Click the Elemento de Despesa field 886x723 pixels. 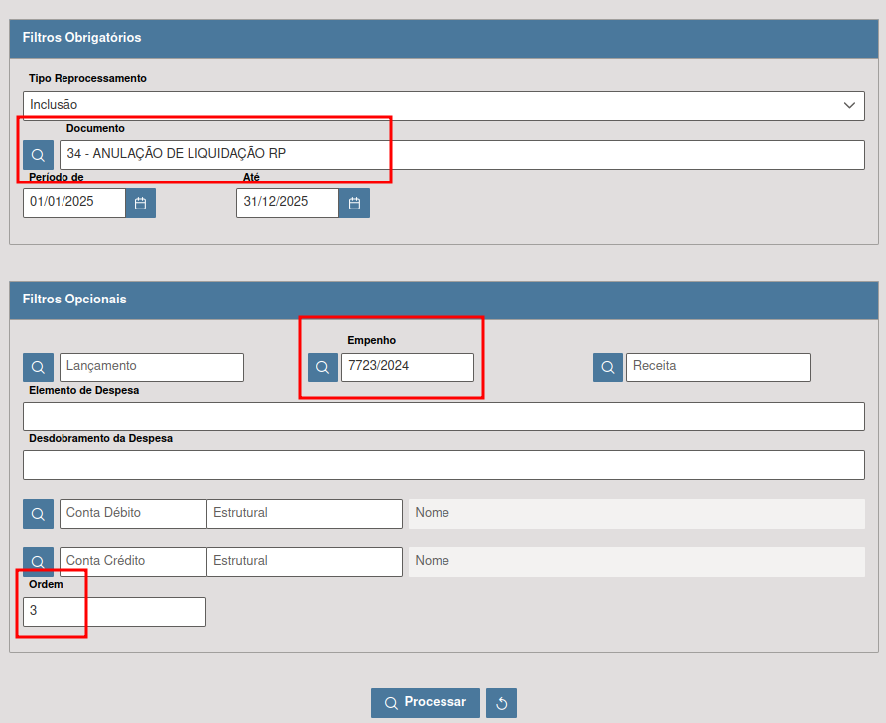(x=443, y=417)
